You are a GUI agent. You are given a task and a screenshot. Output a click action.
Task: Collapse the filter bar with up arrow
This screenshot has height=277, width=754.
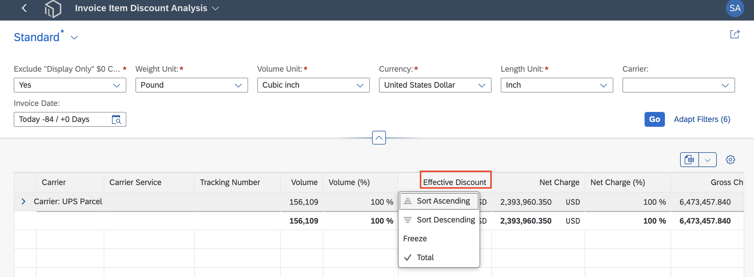point(379,138)
